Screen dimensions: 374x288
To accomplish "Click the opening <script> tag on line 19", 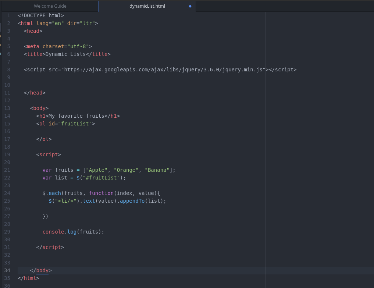I will coord(49,154).
